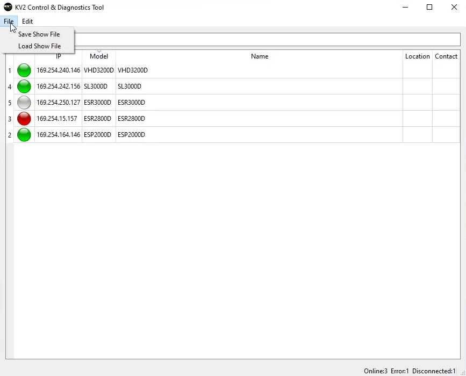Viewport: 466px width, 376px height.
Task: Click the Error:1 status bar entry
Action: (x=400, y=371)
